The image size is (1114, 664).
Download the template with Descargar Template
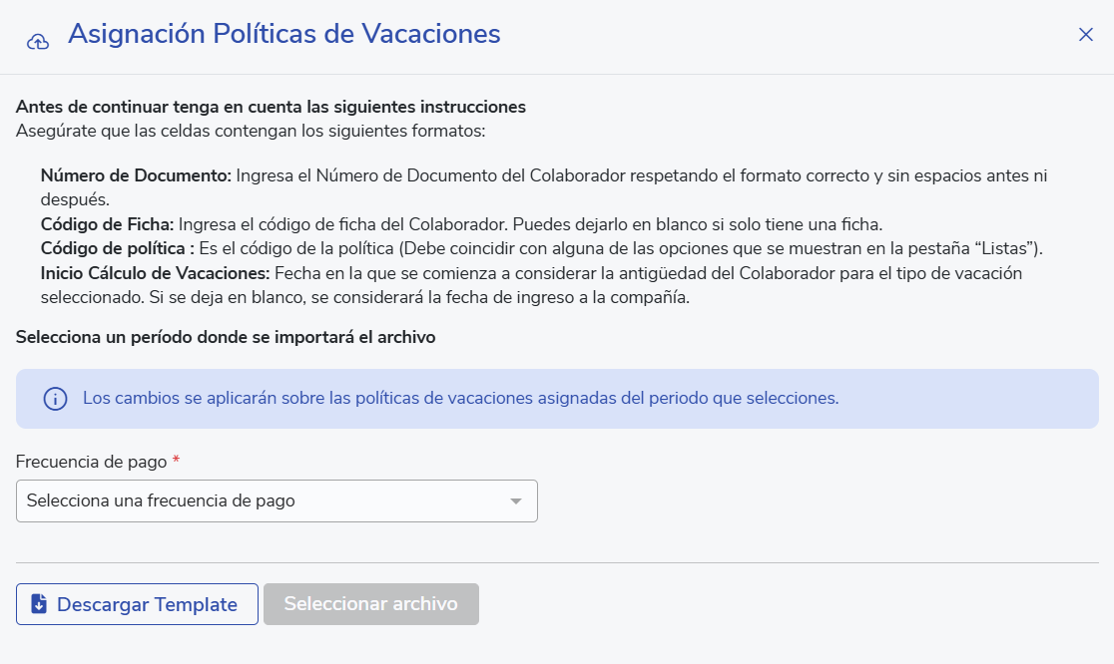coord(137,604)
